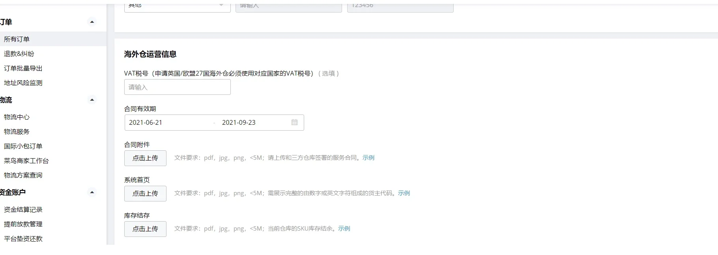Select 提前放款管理 menu item
Image resolution: width=718 pixels, height=255 pixels.
[x=23, y=224]
